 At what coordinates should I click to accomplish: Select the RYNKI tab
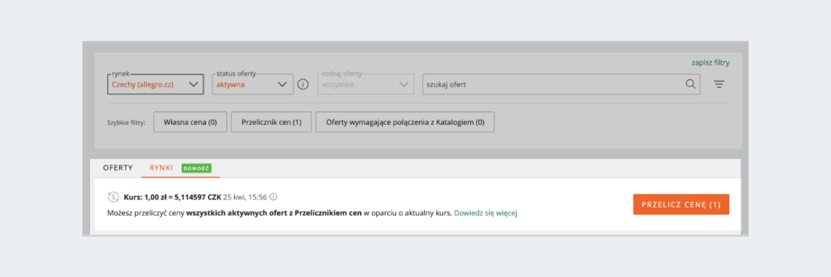pyautogui.click(x=161, y=168)
